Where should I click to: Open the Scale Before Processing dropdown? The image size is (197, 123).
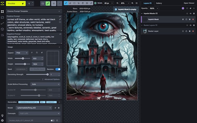point(45,84)
